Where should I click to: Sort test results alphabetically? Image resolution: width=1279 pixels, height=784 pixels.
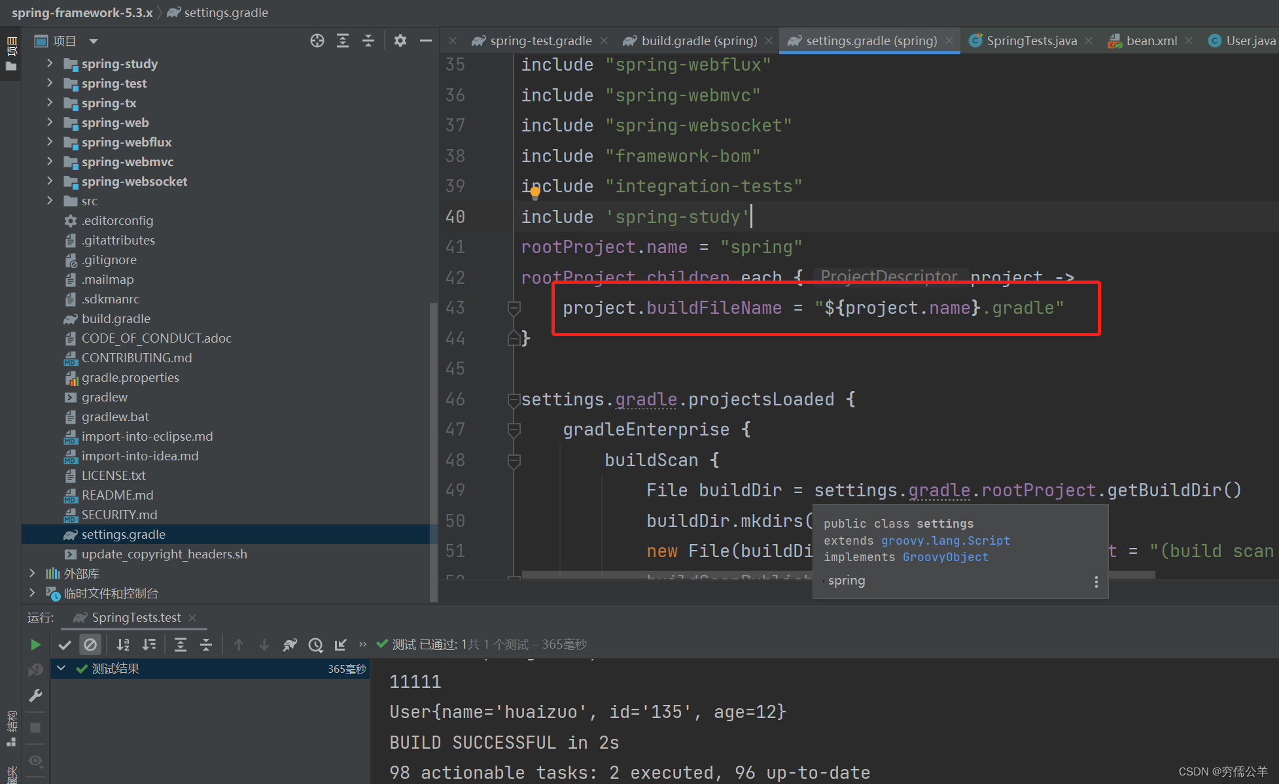coord(122,645)
